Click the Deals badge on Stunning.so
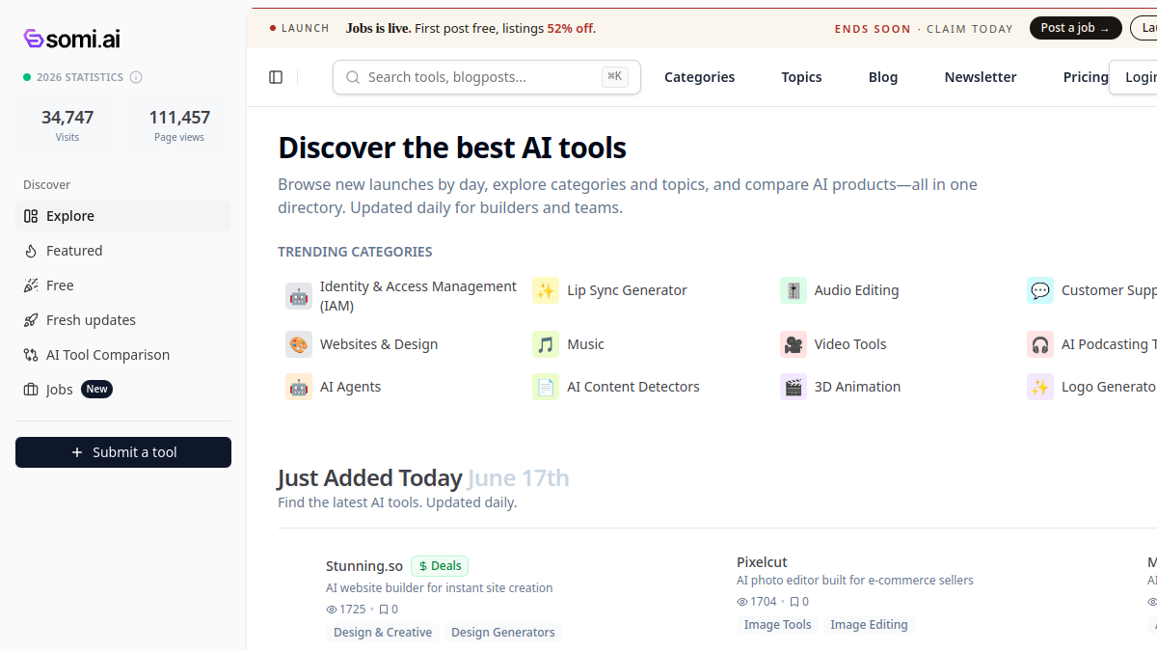 [440, 566]
